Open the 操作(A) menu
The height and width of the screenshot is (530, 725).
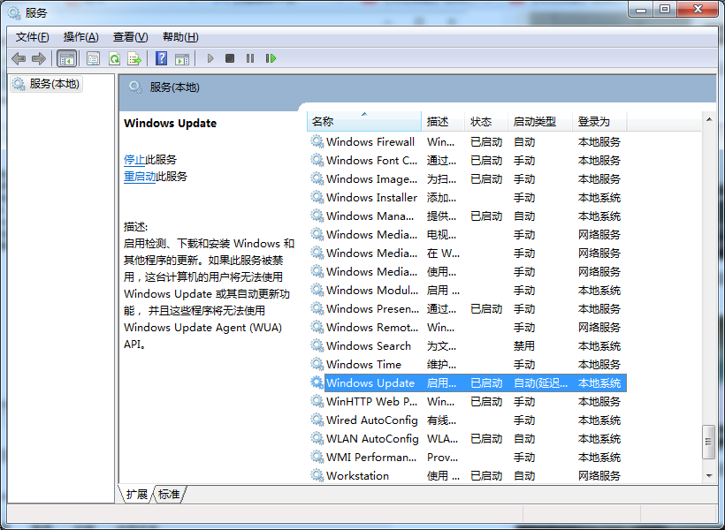tap(81, 37)
